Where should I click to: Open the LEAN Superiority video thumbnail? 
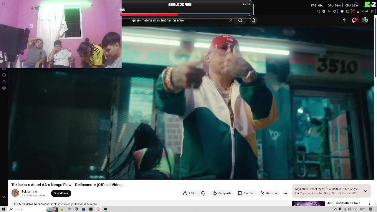(x=308, y=204)
